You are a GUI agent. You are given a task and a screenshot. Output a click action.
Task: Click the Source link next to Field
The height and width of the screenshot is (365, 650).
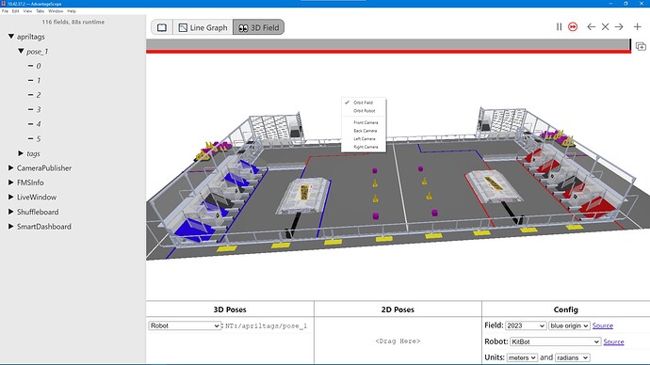(x=602, y=325)
